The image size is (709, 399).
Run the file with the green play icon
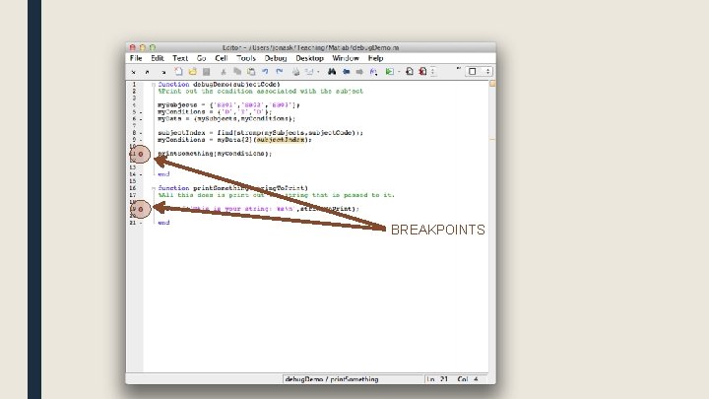coord(389,72)
